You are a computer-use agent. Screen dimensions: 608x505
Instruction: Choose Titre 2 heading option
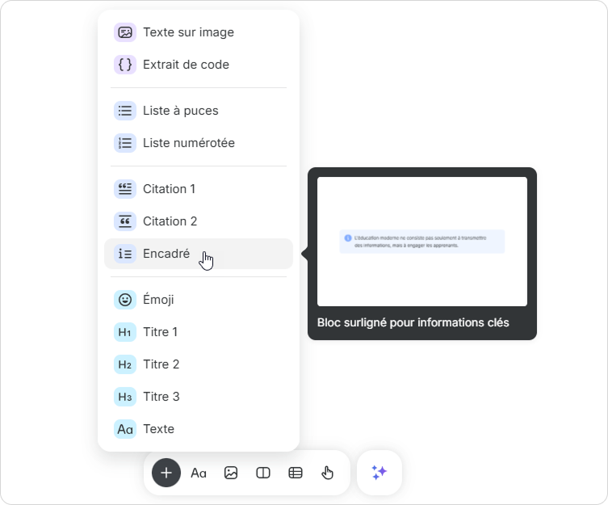161,364
